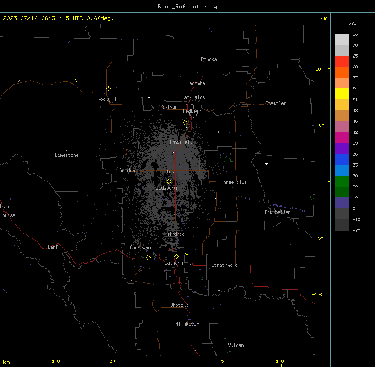Click the yellow marker near RockyMH
Viewport: 375px width, 367px height.
pos(108,88)
